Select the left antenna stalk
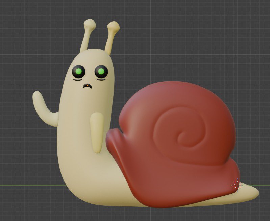The width and height of the screenshot is (270, 221). pyautogui.click(x=88, y=36)
